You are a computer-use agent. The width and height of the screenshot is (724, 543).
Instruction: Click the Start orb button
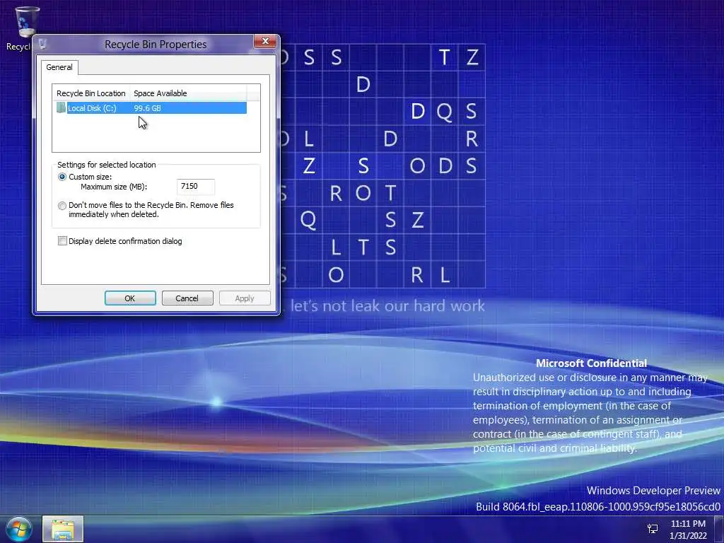(x=18, y=530)
